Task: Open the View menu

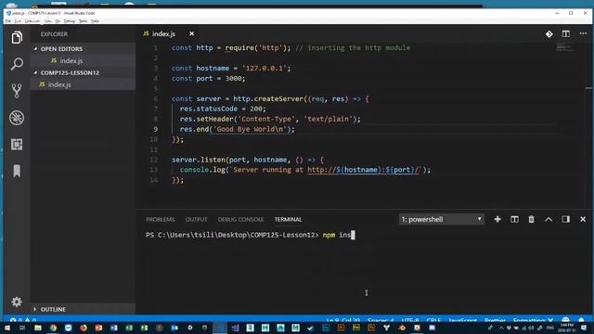Action: pos(47,21)
